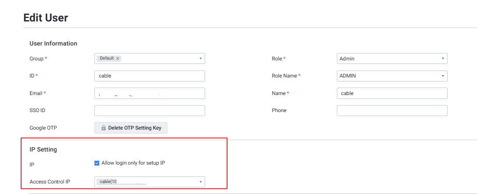This screenshot has width=477, height=194.
Task: Toggle Allow login only for setup IP
Action: (x=97, y=163)
